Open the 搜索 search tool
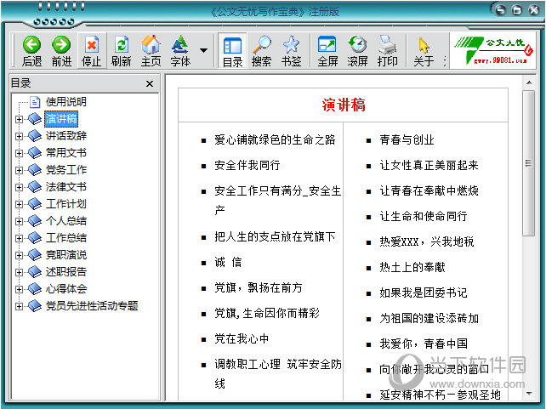 coord(261,51)
